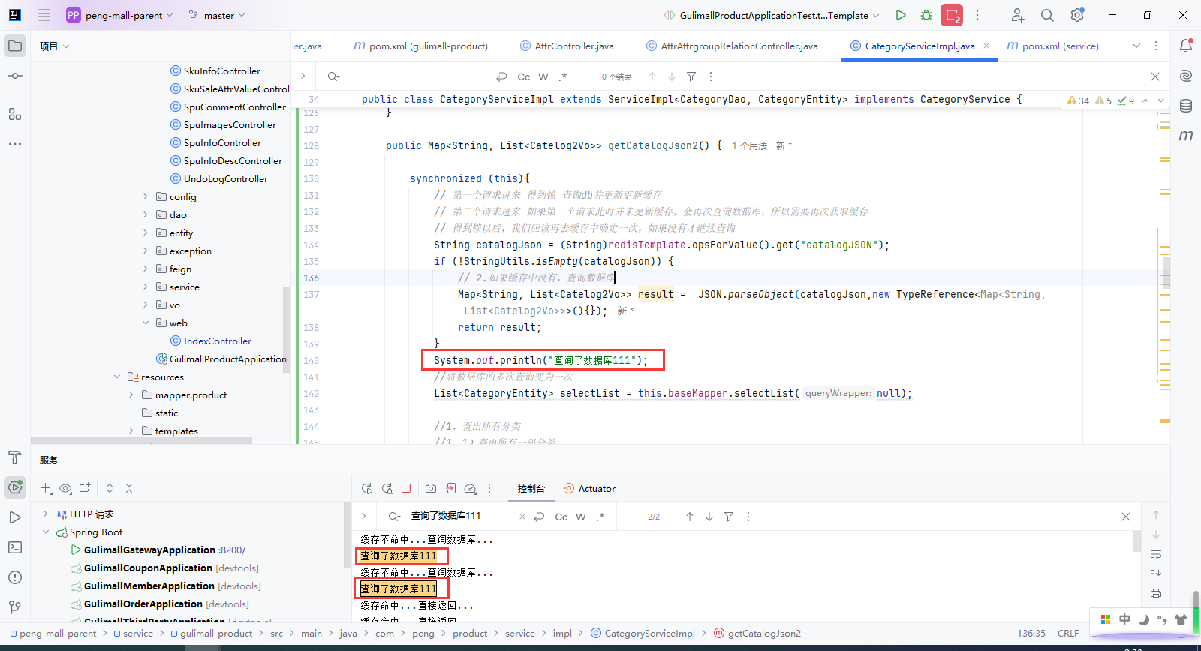Open the Structure tool window icon
This screenshot has height=651, width=1201.
pyautogui.click(x=15, y=114)
